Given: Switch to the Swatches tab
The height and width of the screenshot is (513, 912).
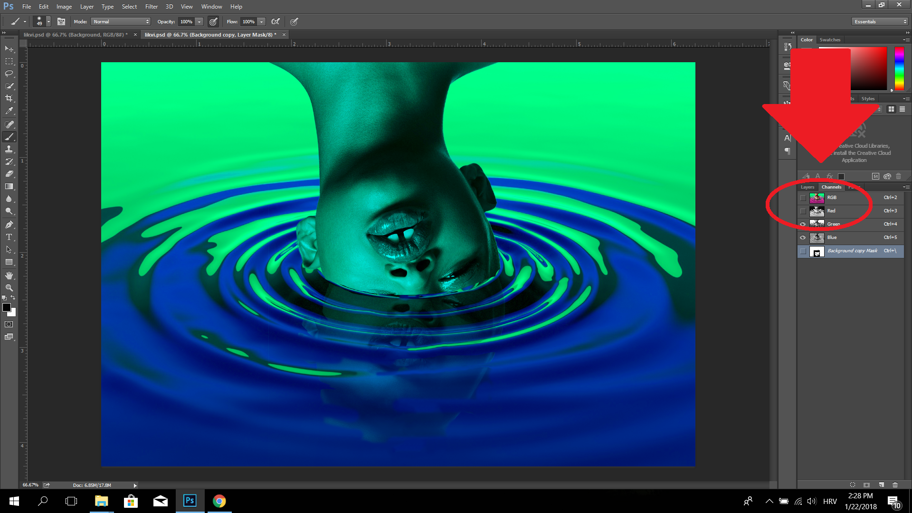Looking at the screenshot, I should point(830,40).
